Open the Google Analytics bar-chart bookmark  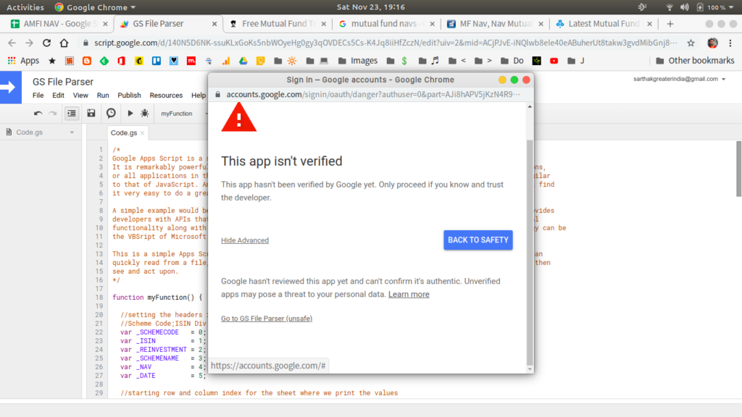click(226, 61)
